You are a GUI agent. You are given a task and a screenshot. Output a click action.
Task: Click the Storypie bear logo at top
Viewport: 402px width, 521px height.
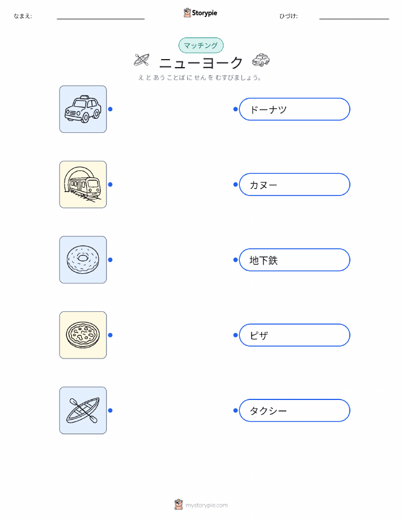tap(188, 13)
